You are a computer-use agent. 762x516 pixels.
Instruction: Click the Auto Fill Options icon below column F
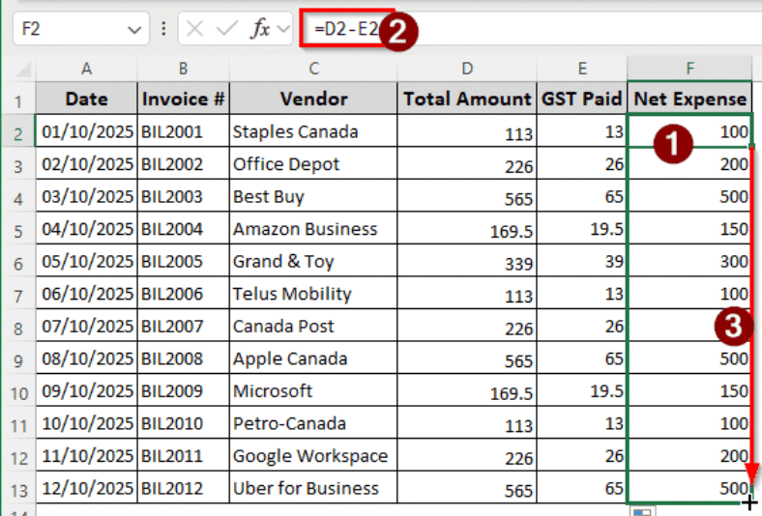click(642, 511)
